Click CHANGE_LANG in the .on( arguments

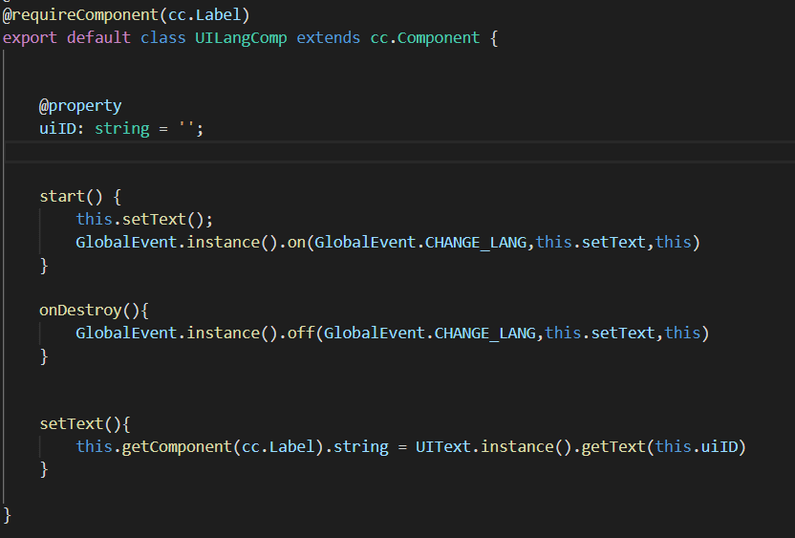click(476, 243)
